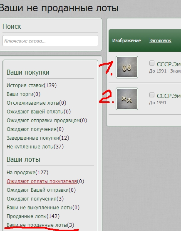This screenshot has width=181, height=231.
Task: Open Ваши не проданные лоты(3)
Action: (40, 225)
